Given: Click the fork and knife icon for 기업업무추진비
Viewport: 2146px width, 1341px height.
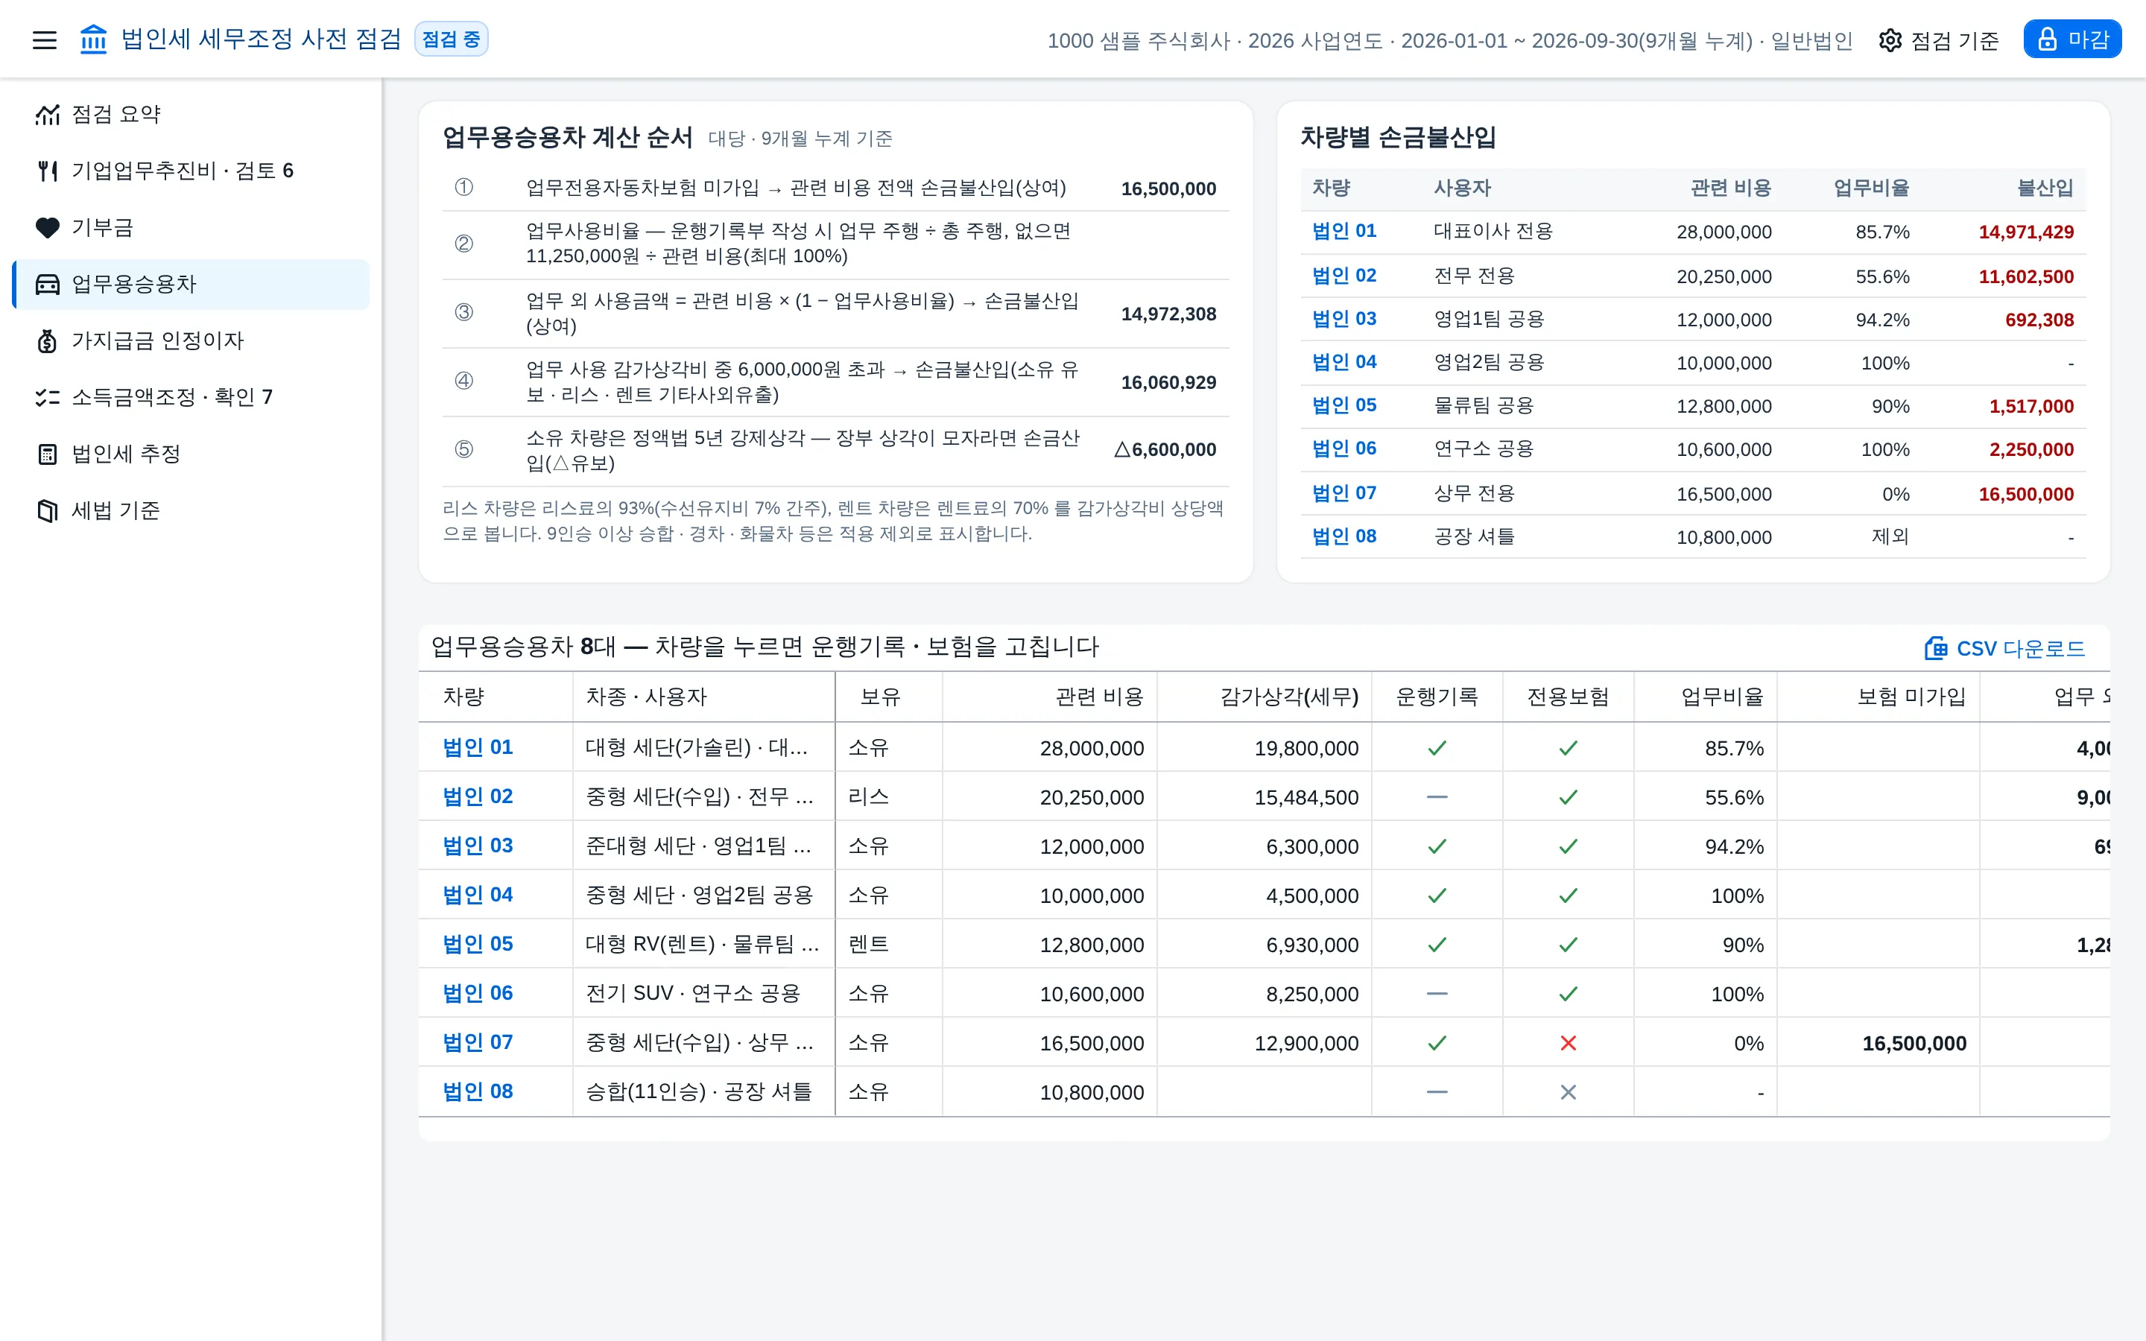Looking at the screenshot, I should pos(47,171).
